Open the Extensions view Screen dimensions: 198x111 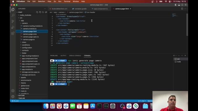click(13, 33)
